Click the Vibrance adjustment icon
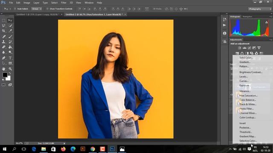 pos(259,48)
